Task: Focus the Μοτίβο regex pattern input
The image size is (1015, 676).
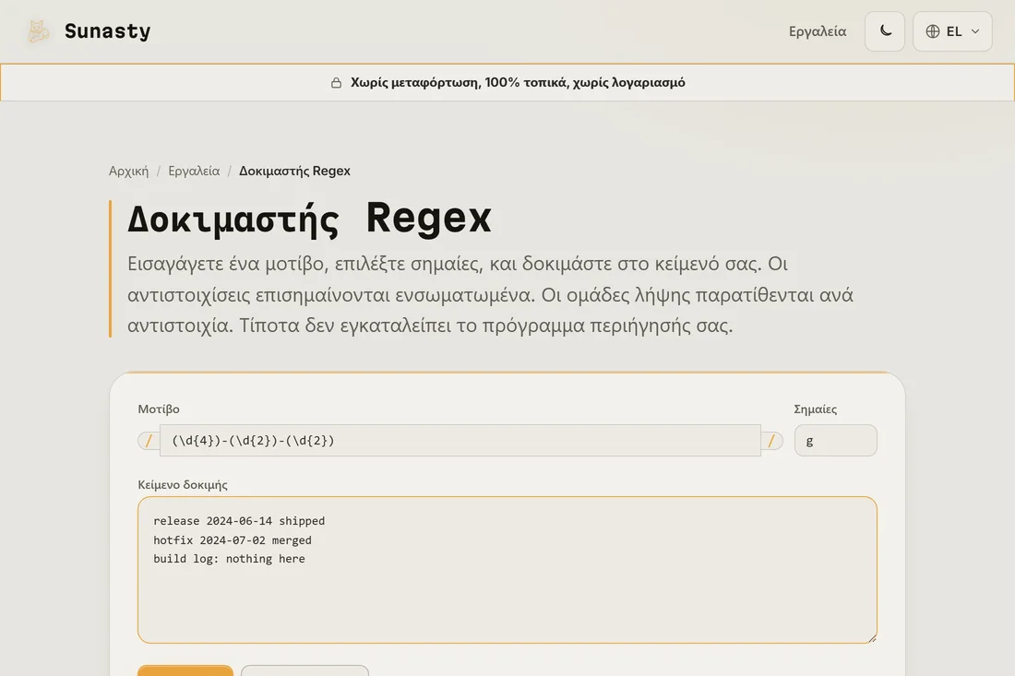Action: pyautogui.click(x=460, y=441)
